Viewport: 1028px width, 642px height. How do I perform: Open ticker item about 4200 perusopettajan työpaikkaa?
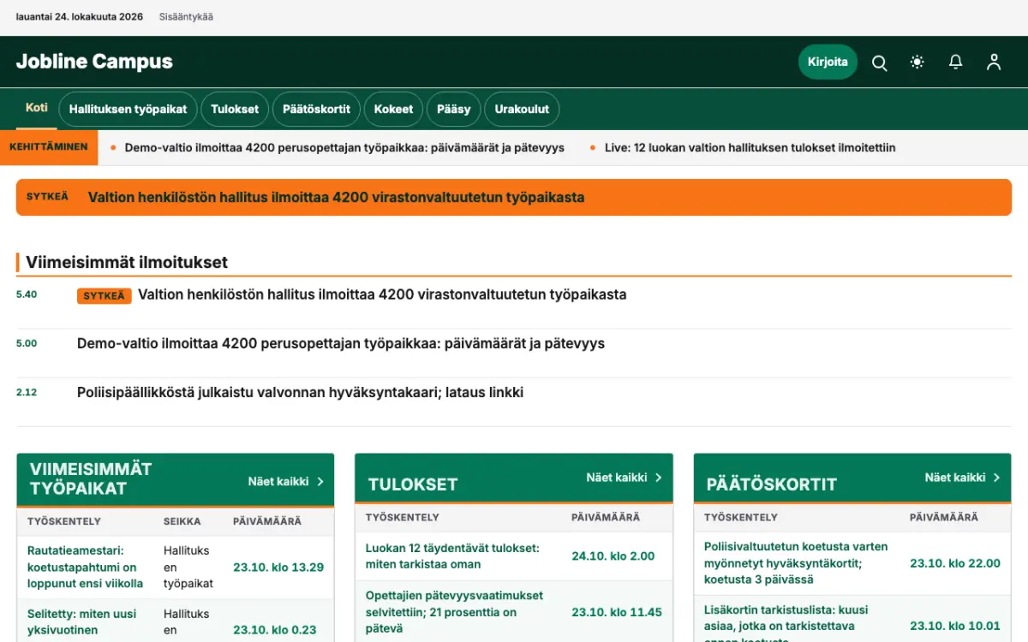pyautogui.click(x=344, y=147)
